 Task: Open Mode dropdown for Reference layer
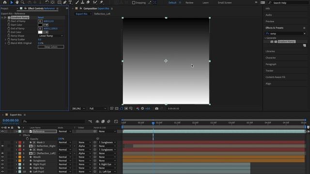[64, 131]
